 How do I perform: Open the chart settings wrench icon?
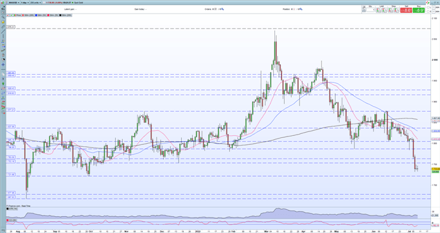point(364,7)
